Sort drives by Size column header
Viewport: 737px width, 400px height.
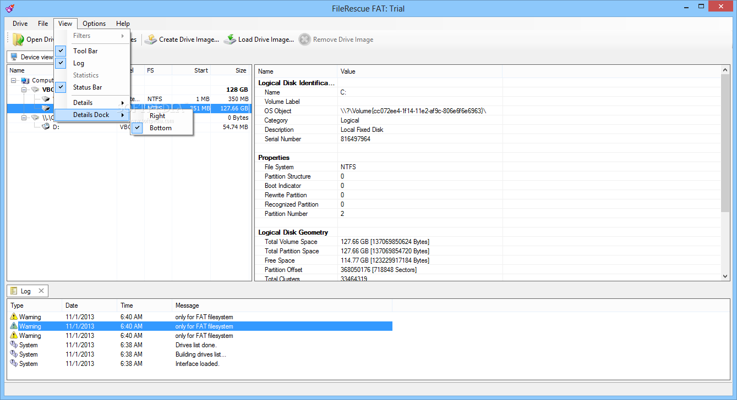pyautogui.click(x=231, y=70)
